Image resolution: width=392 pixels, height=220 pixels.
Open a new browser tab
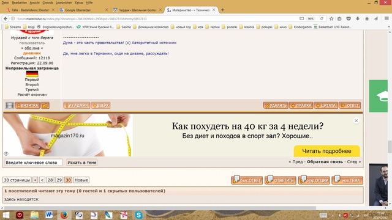click(222, 10)
